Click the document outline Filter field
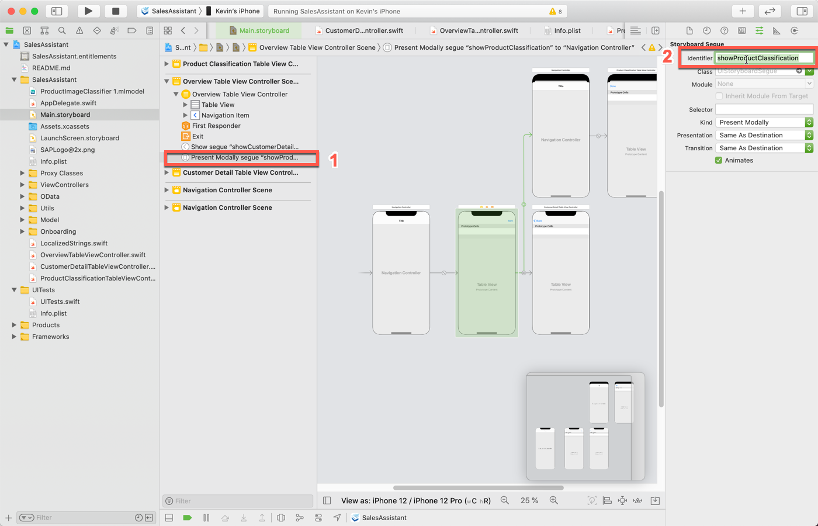 tap(238, 501)
